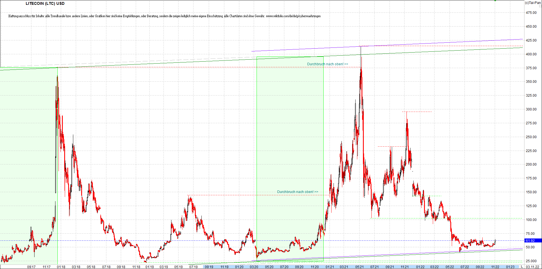Click the '07 19' date on the time axis

193,267
